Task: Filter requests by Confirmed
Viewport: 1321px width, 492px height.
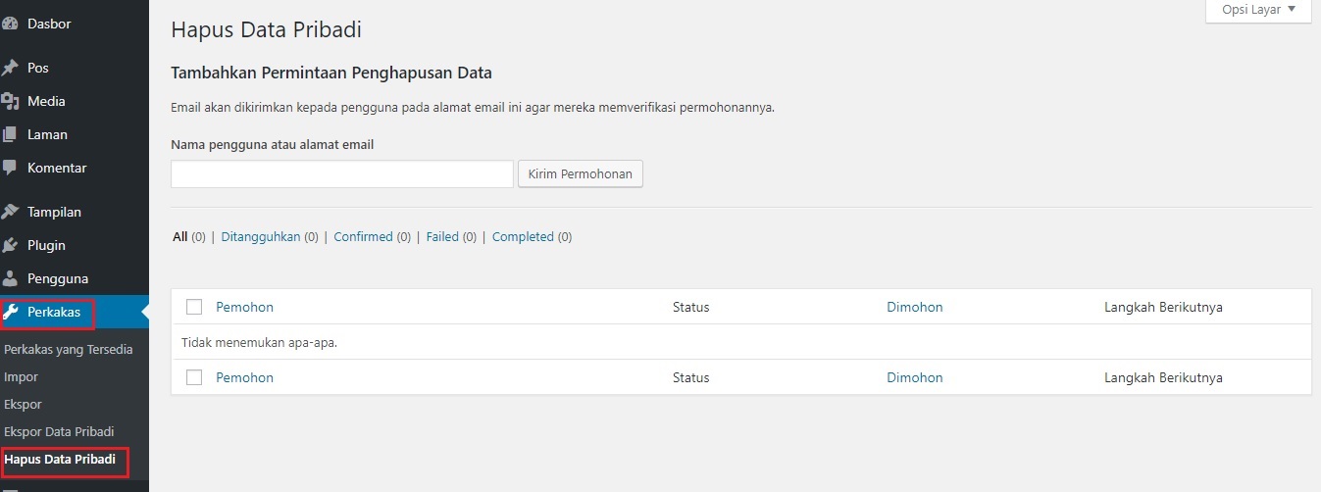Action: click(363, 237)
